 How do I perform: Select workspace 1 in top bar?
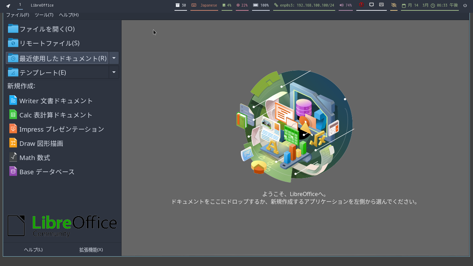pyautogui.click(x=20, y=5)
